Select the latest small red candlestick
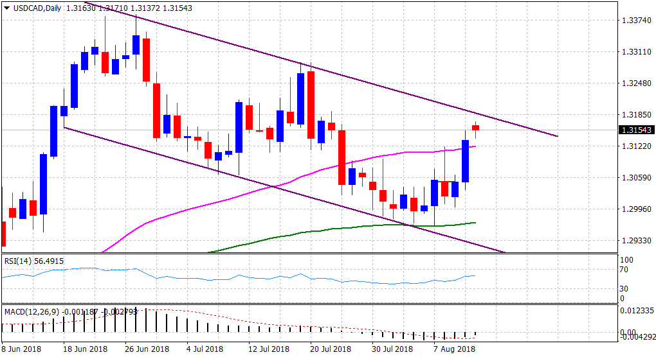The height and width of the screenshot is (357, 656). point(475,128)
